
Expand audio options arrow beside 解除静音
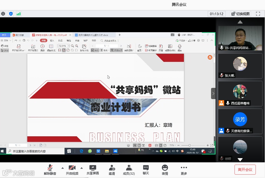tap(63, 168)
